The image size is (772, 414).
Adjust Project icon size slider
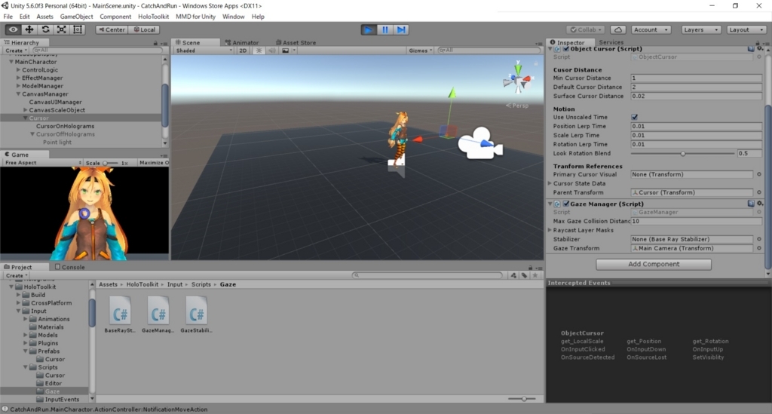pos(524,399)
